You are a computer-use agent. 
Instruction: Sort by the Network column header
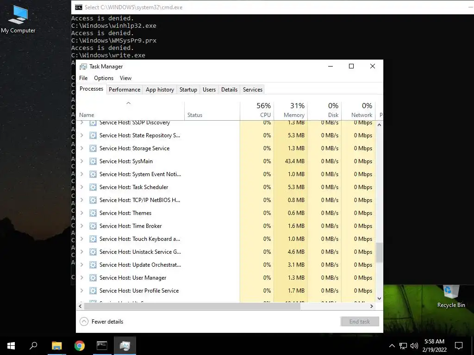tap(358, 110)
